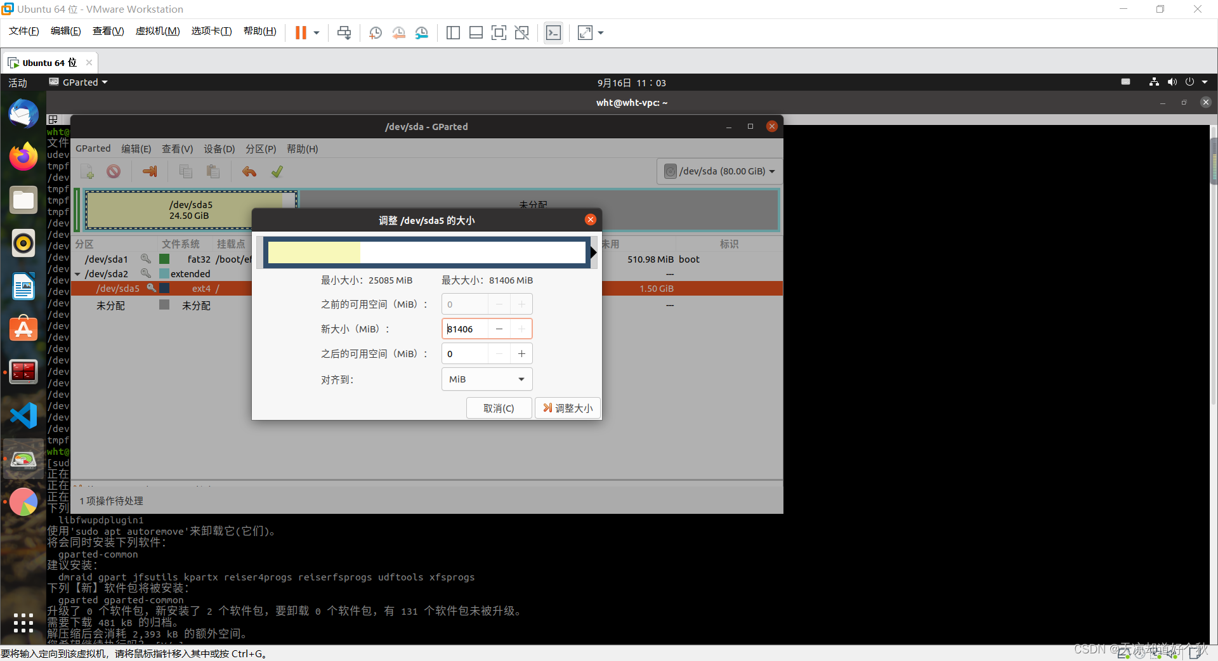Click the volume icon in top bar

click(x=1172, y=82)
